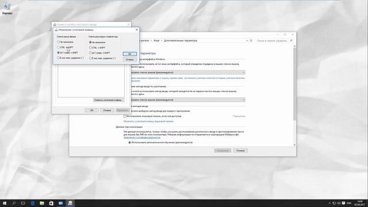
Task: Confirm OK in key sequence change dialog
Action: [x=129, y=53]
